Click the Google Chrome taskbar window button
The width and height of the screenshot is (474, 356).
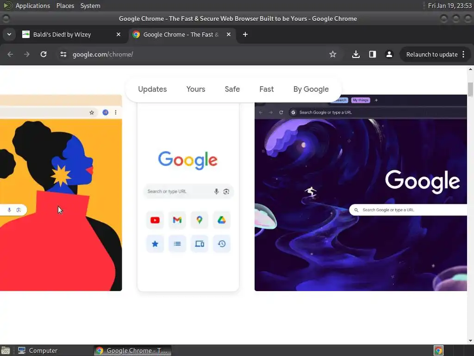click(132, 350)
